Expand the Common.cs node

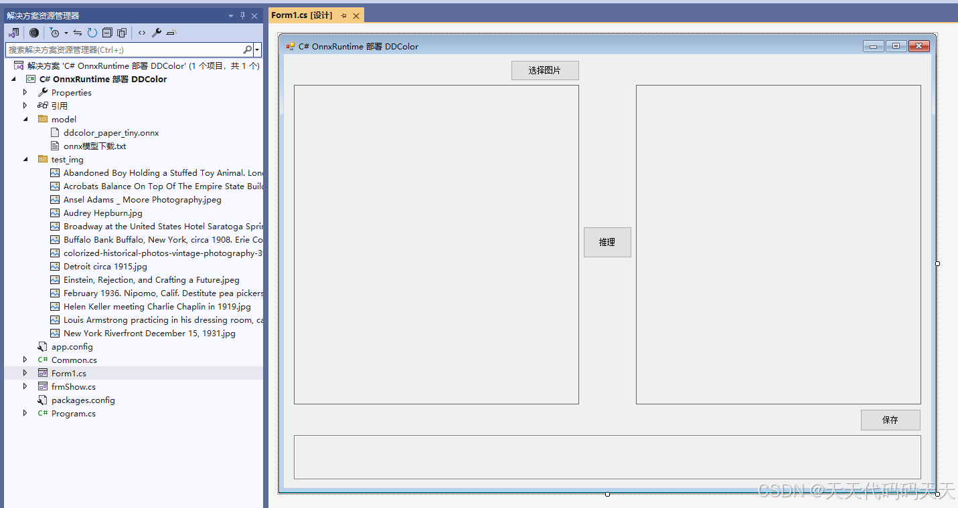[x=25, y=360]
